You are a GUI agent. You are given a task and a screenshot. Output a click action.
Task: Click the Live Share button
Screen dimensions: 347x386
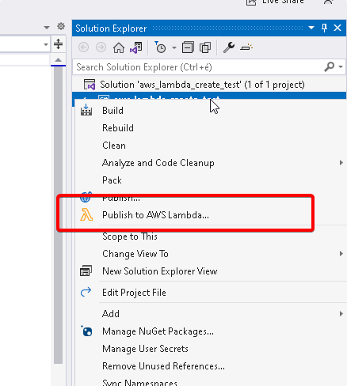pyautogui.click(x=275, y=2)
